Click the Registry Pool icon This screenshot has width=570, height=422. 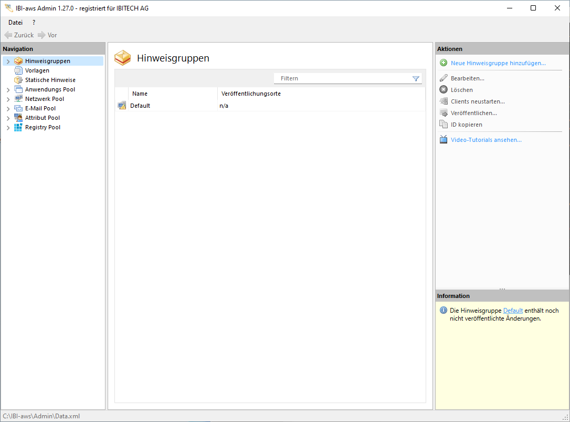[18, 127]
